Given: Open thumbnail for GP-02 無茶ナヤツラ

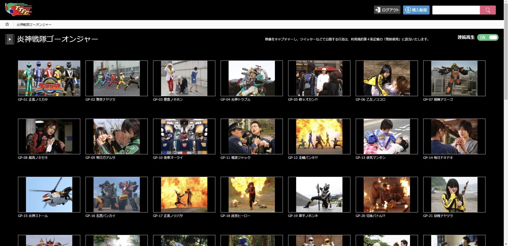Looking at the screenshot, I should tap(117, 78).
